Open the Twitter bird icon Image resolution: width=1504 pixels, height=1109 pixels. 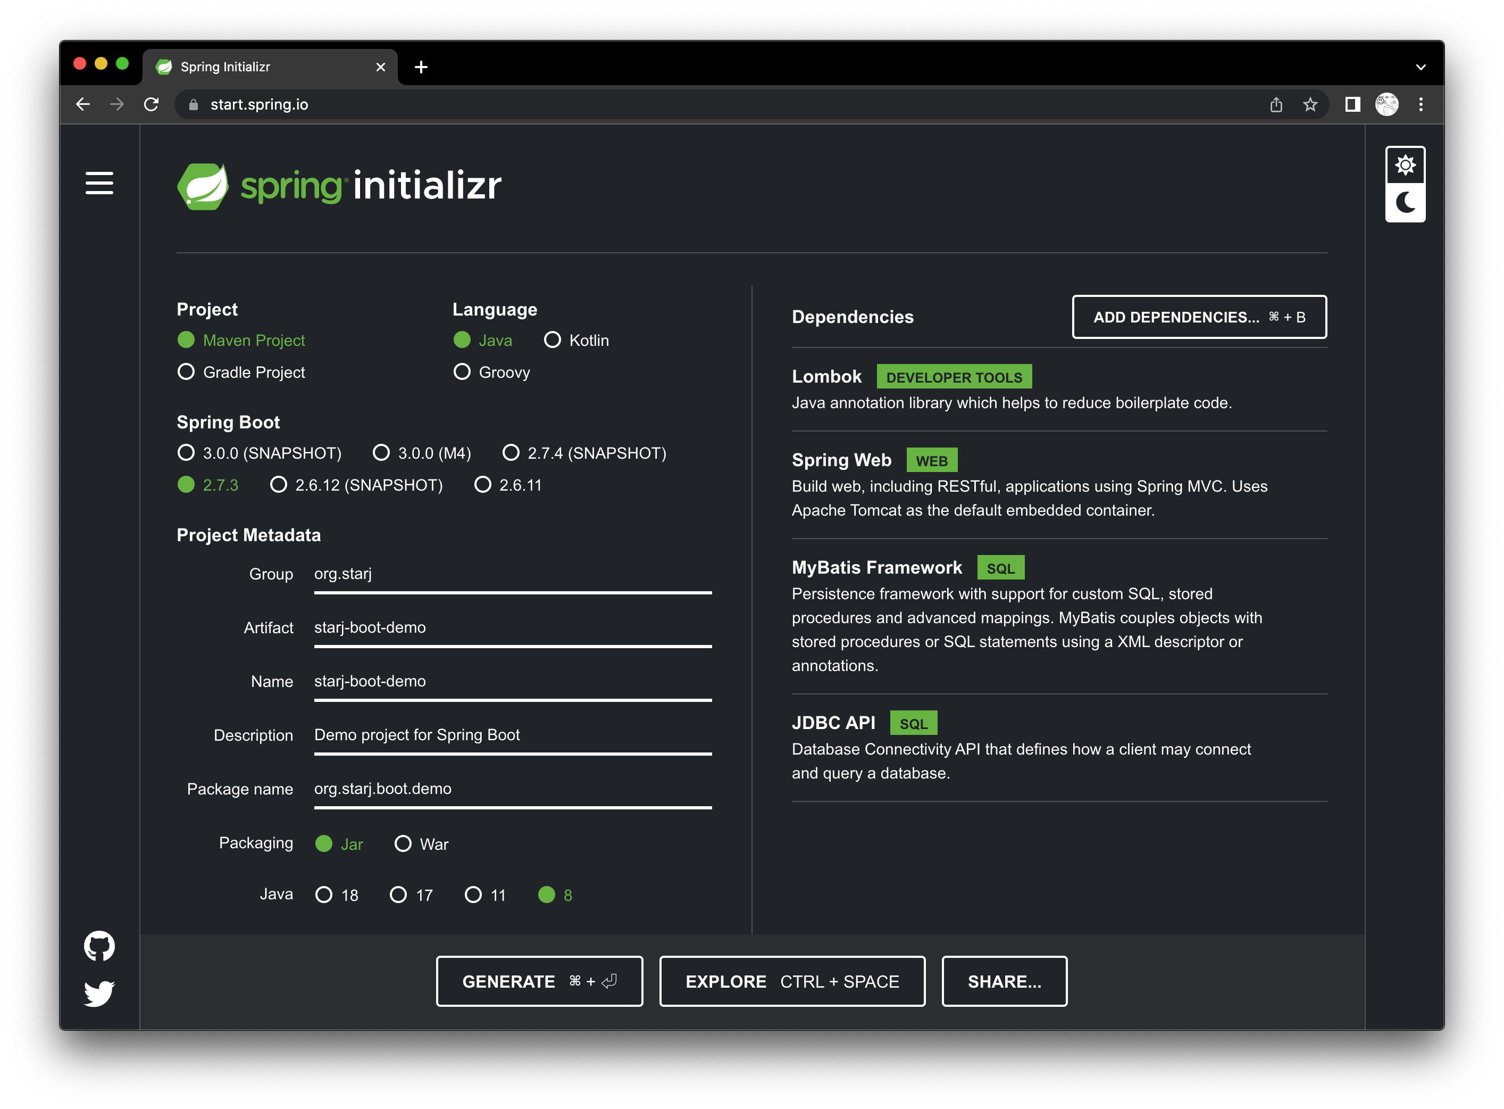point(99,993)
